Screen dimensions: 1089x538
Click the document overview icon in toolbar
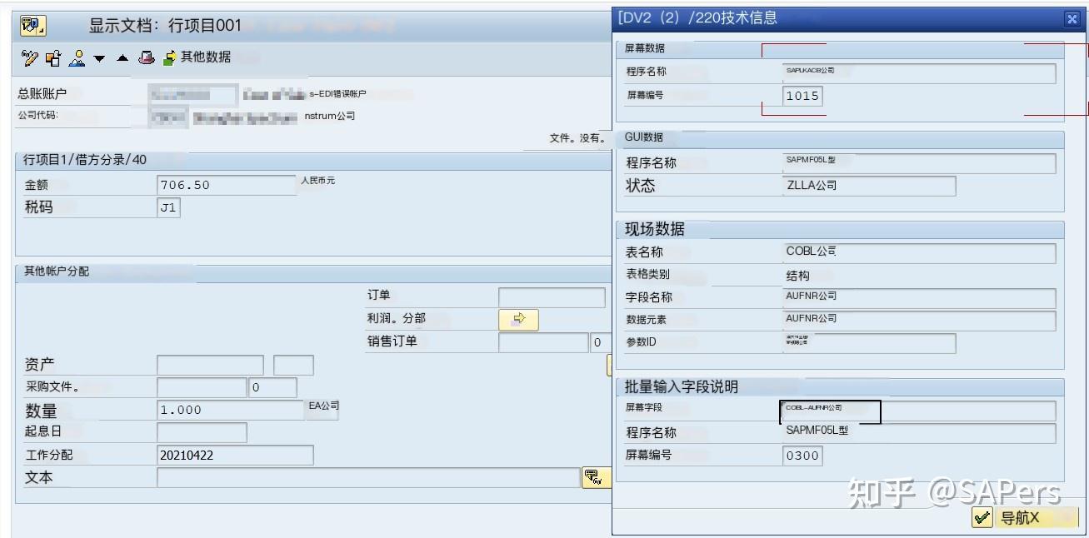pos(52,58)
